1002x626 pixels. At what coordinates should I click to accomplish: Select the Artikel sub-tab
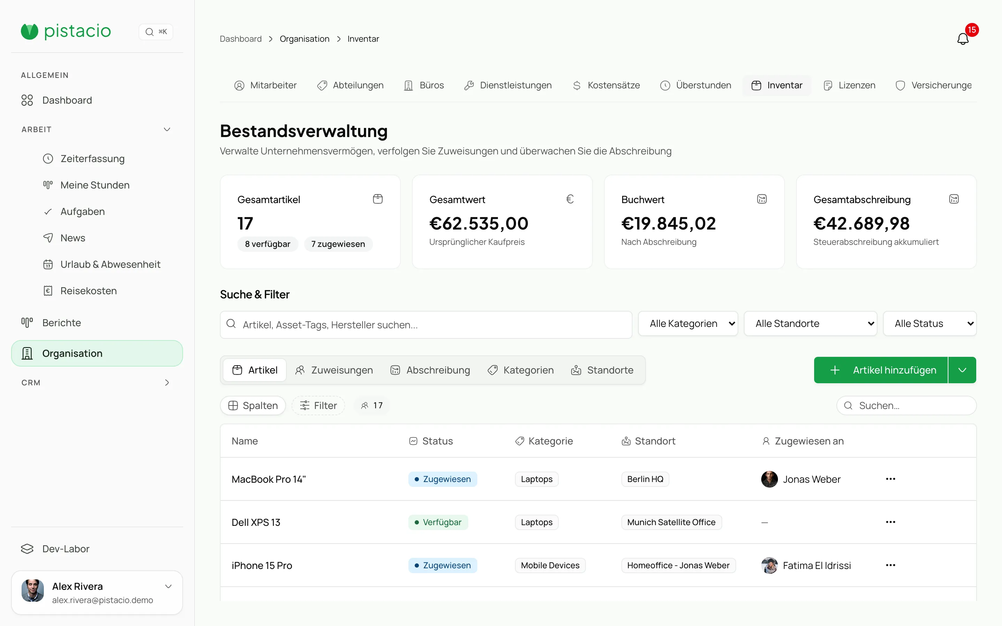point(255,370)
